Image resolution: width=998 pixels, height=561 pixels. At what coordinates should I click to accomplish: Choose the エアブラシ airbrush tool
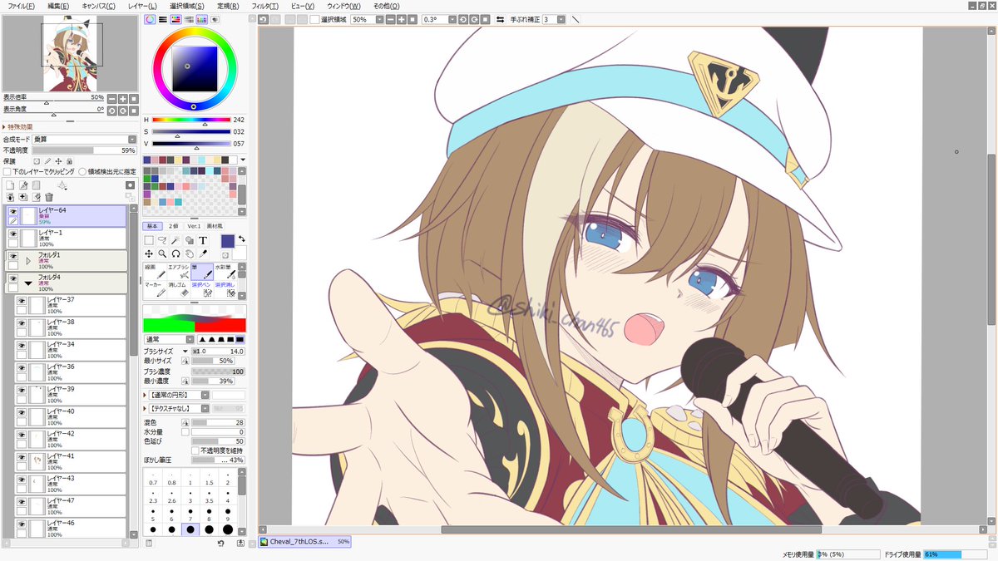pyautogui.click(x=179, y=271)
